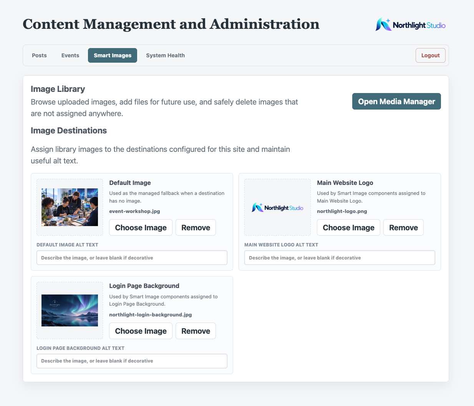Image resolution: width=474 pixels, height=406 pixels.
Task: Focus the Default Image alt text field
Action: coord(132,258)
